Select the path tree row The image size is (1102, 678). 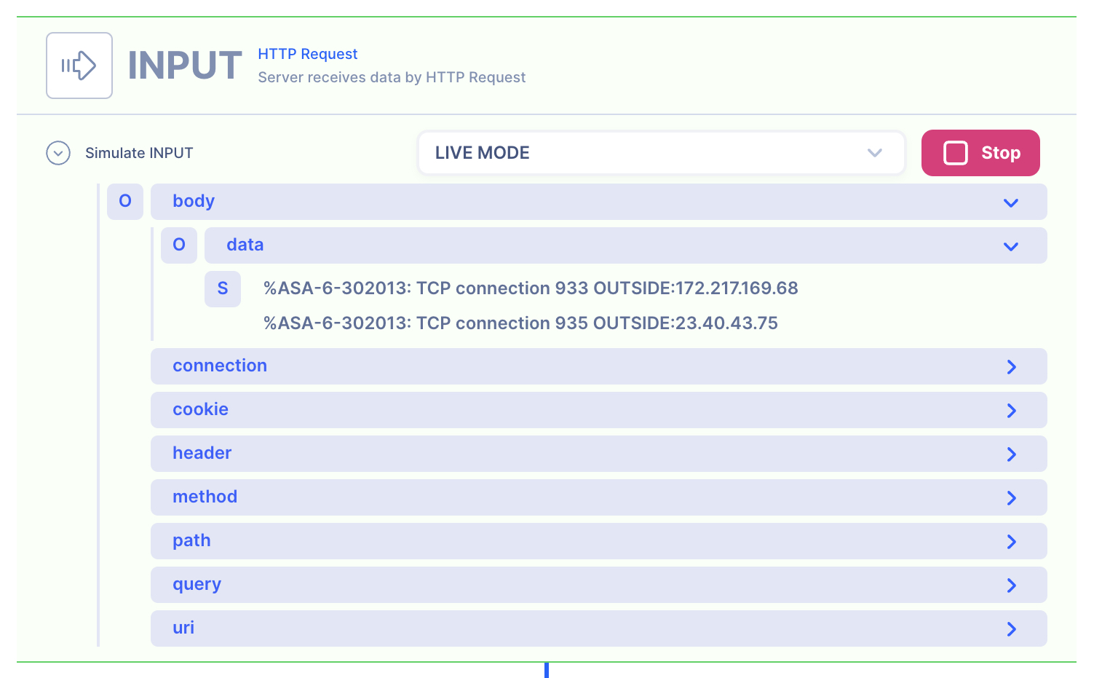[x=598, y=541]
